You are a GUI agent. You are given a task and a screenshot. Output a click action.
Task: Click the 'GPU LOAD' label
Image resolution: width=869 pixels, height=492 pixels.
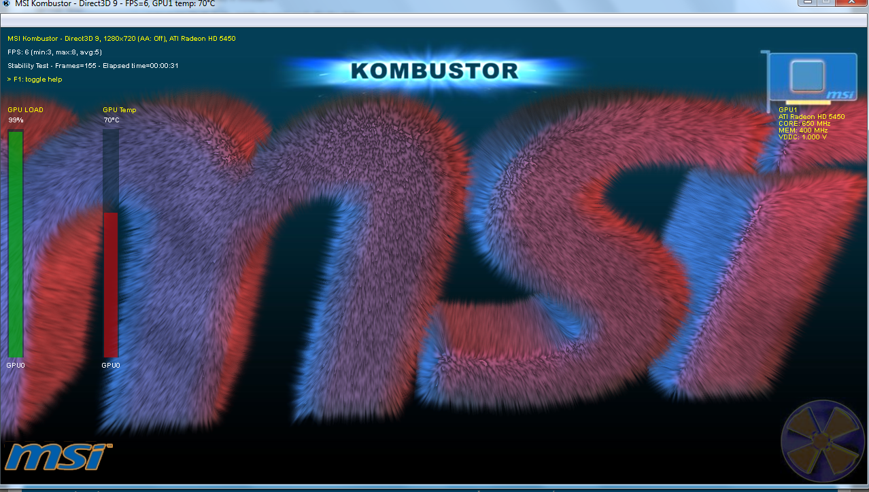point(26,109)
